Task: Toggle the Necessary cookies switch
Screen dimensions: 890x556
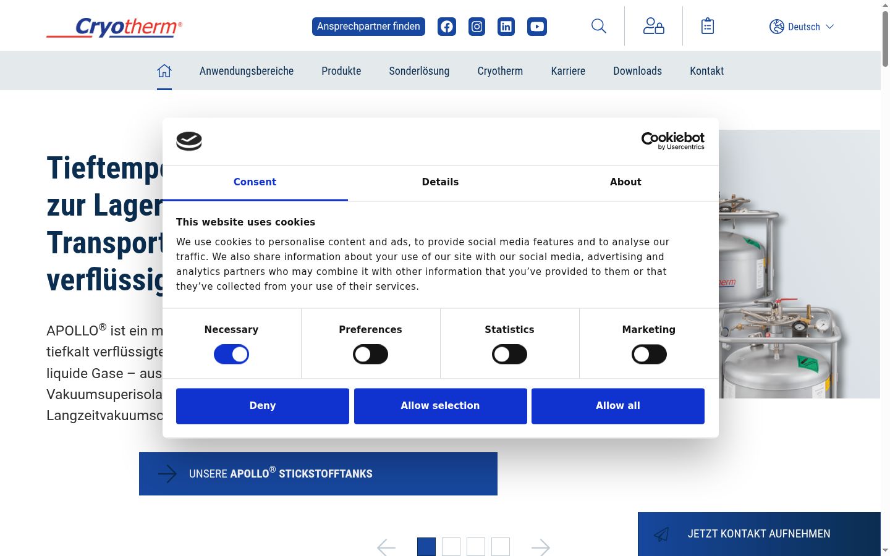Action: point(231,355)
